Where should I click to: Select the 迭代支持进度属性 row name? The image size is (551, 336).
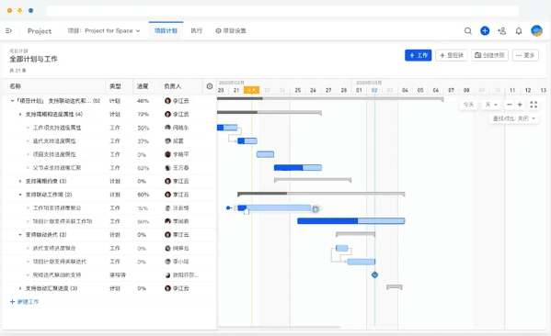tap(54, 141)
